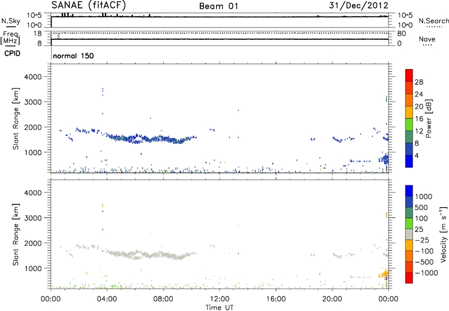Click the 1000 tick in the velocity panel
449x311 pixels.
(x=33, y=268)
